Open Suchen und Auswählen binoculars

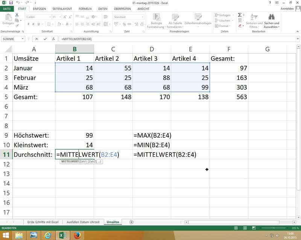272,17
